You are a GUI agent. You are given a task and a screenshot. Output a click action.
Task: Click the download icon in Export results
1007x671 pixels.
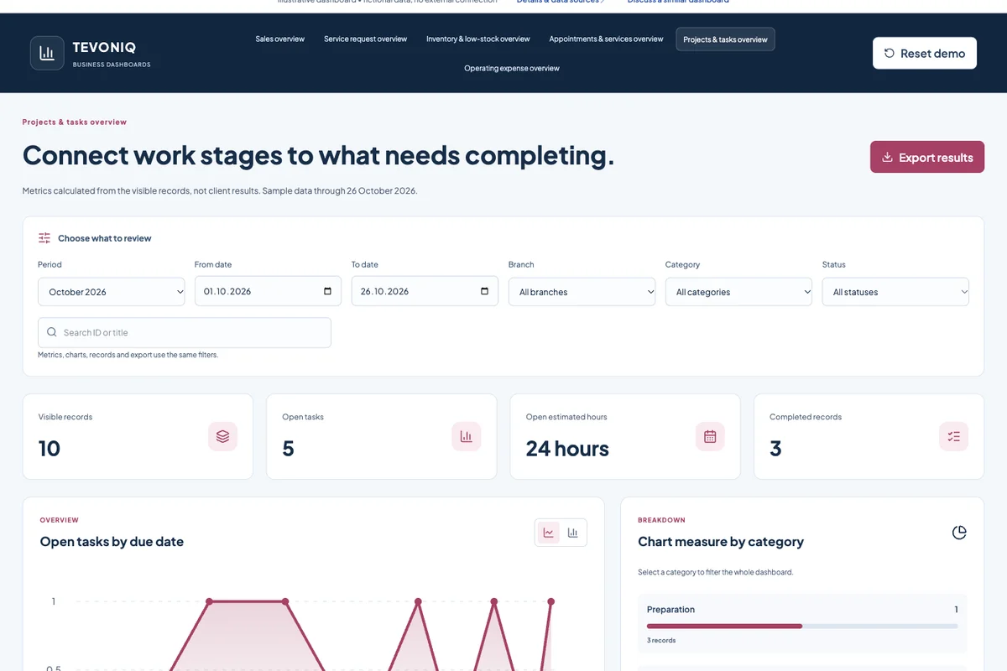pyautogui.click(x=887, y=157)
